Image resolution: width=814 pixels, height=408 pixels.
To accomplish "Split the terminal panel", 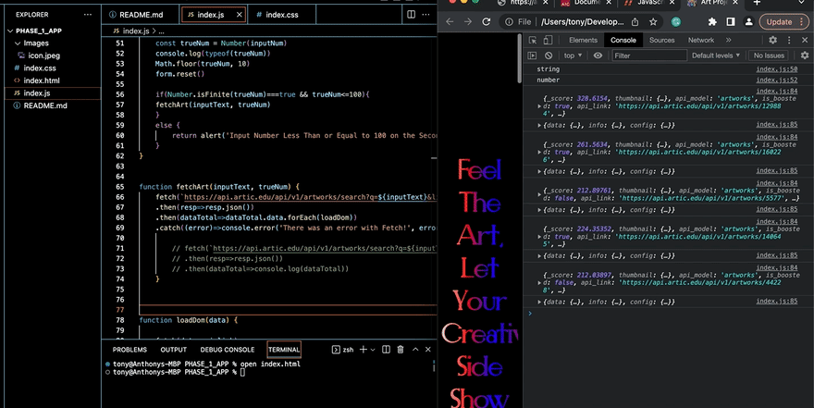I will point(387,350).
